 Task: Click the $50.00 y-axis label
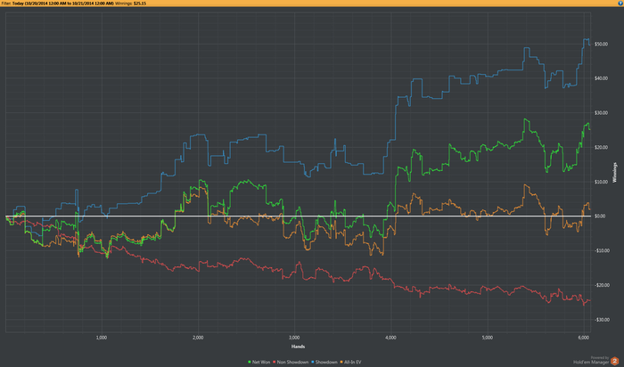tap(601, 45)
